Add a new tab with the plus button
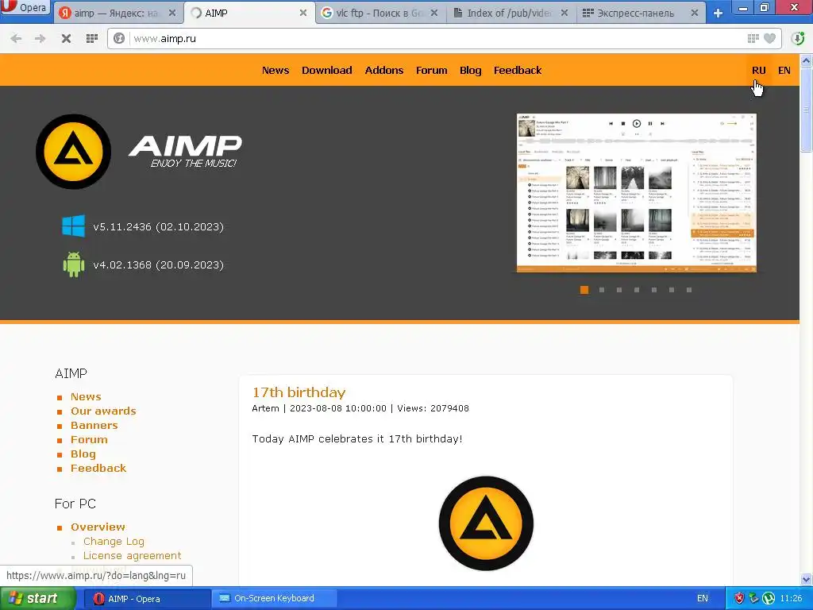Screen dimensions: 813x610 [718, 13]
